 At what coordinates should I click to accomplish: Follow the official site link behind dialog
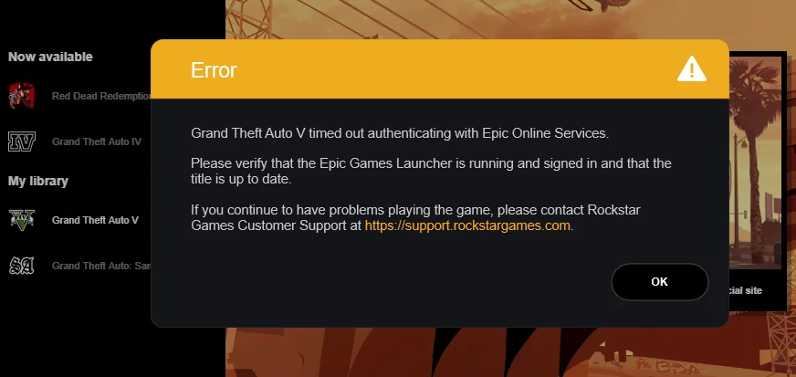(746, 291)
